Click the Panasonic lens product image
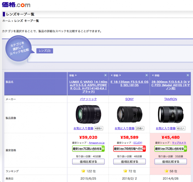The width and height of the screenshot is (193, 182). pos(88,114)
